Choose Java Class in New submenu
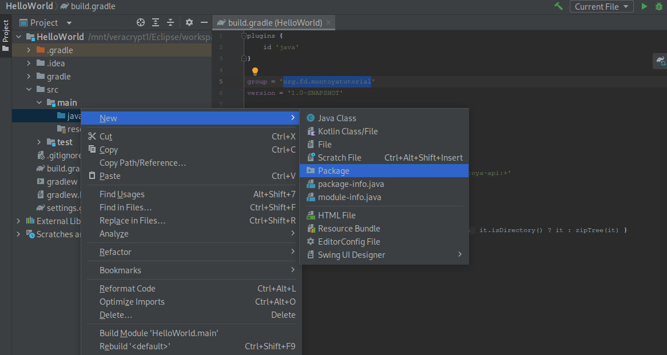667x355 pixels. tap(337, 118)
